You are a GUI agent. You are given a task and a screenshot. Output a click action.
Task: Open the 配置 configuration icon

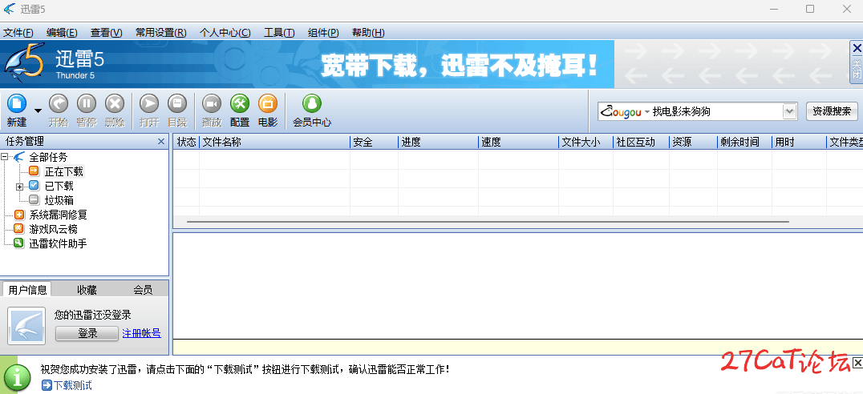coord(240,103)
